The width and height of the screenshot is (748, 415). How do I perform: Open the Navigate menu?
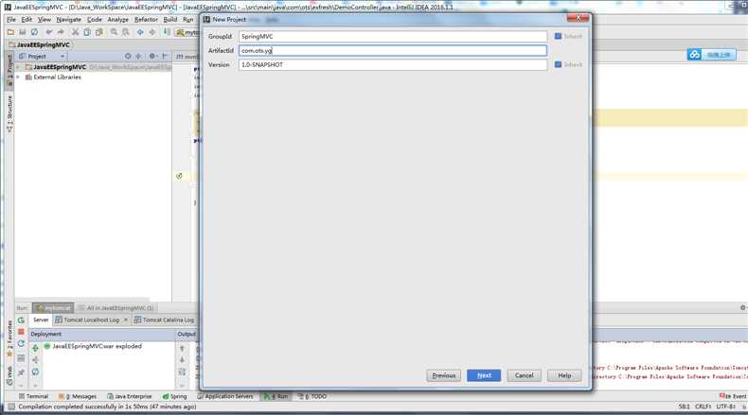69,20
